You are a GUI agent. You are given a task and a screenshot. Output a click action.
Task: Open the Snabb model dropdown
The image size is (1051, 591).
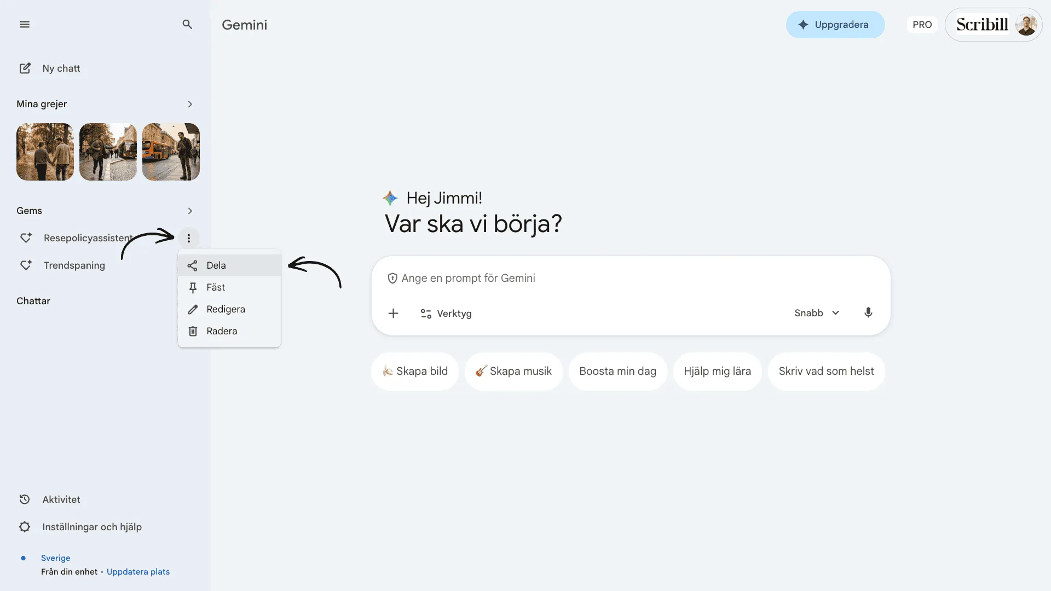[x=817, y=313]
